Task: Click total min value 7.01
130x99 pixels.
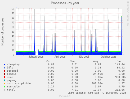Action: click(x=75, y=90)
